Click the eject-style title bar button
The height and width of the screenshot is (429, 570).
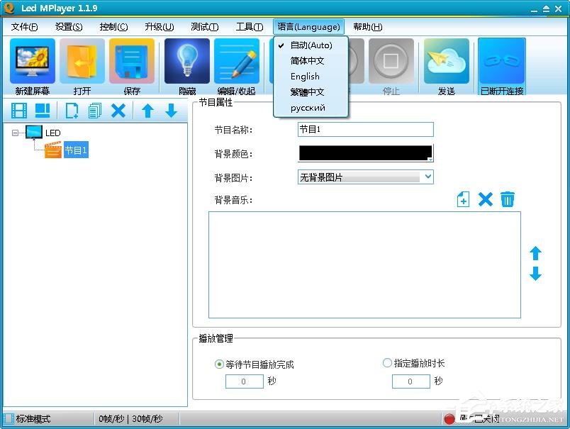pos(546,9)
